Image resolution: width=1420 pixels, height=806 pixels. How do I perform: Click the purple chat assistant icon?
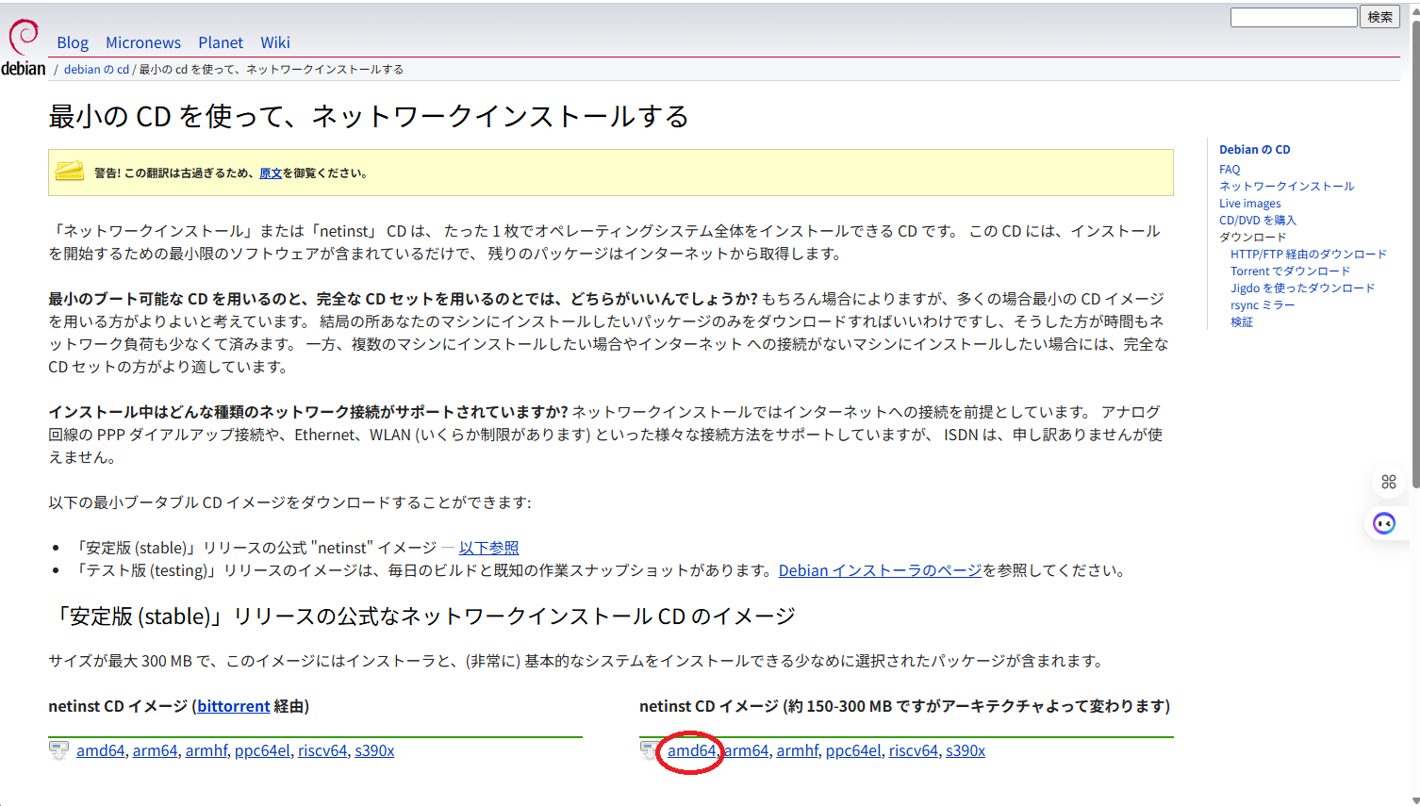(1384, 523)
